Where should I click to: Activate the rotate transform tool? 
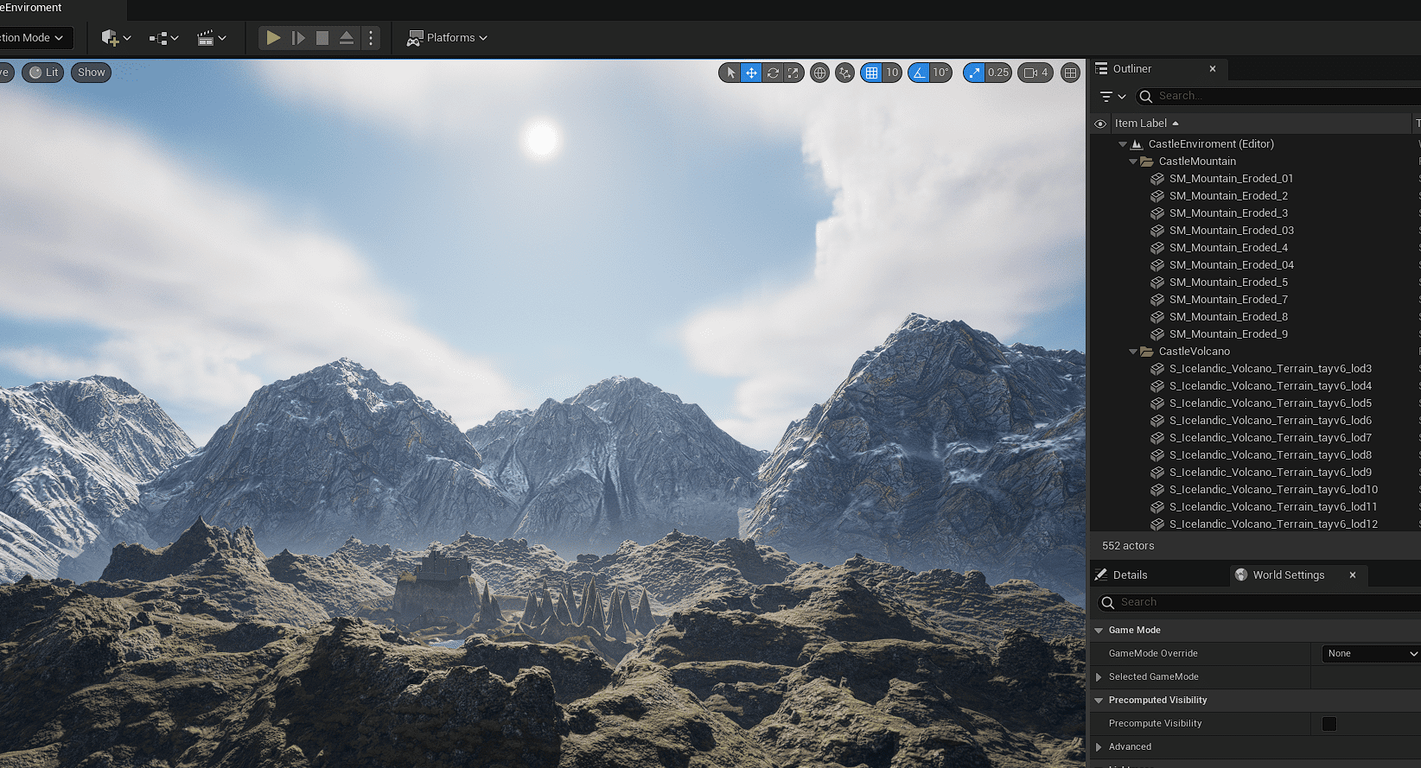[773, 73]
